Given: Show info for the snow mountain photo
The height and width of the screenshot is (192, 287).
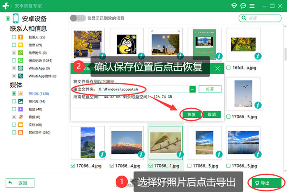Looking at the screenshot, I should [x=141, y=154].
